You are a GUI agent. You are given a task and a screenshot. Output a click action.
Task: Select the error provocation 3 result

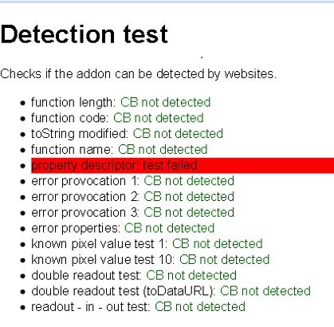point(132,212)
